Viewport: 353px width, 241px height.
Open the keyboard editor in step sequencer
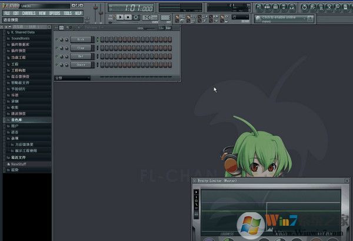168,28
